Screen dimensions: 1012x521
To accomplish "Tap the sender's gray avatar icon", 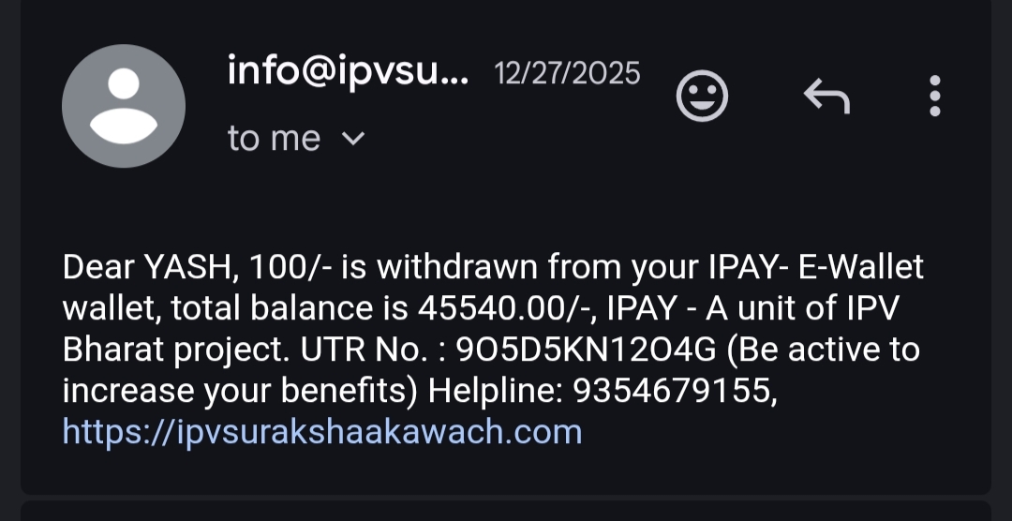I will coord(124,106).
